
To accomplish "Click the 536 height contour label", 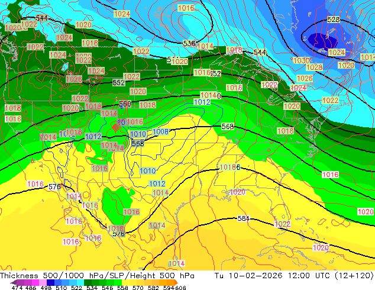I will coord(189,43).
